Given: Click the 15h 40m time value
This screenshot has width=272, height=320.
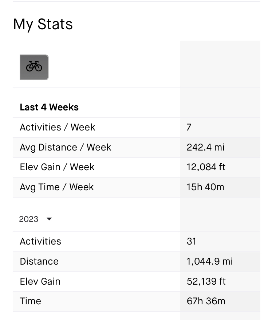Looking at the screenshot, I should click(205, 187).
